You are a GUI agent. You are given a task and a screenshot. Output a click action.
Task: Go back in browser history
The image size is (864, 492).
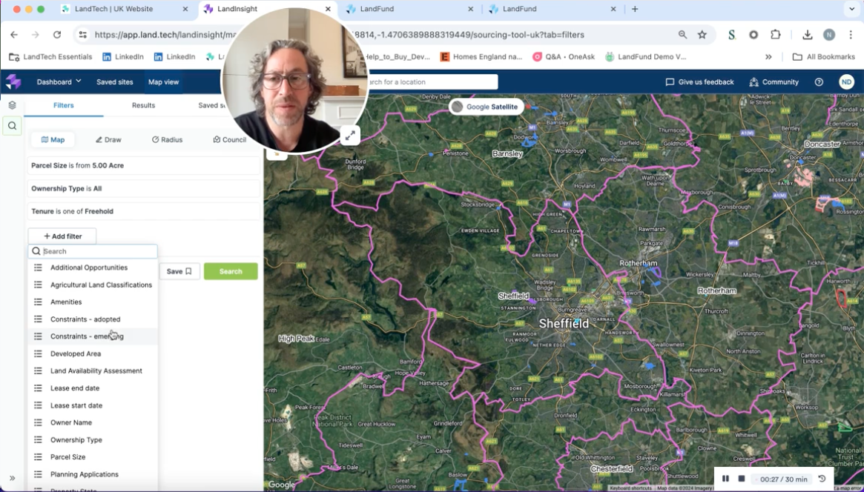click(14, 35)
